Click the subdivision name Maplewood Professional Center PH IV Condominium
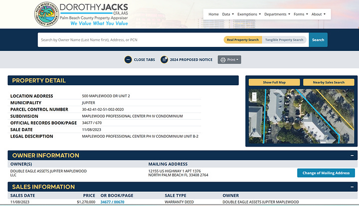This screenshot has width=359, height=206. click(x=132, y=116)
